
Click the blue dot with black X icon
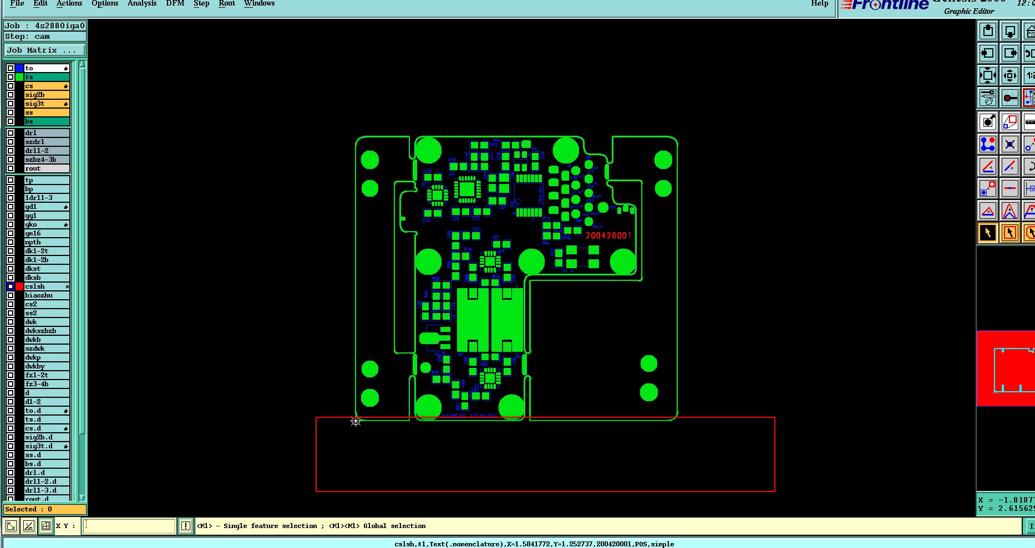[1010, 144]
